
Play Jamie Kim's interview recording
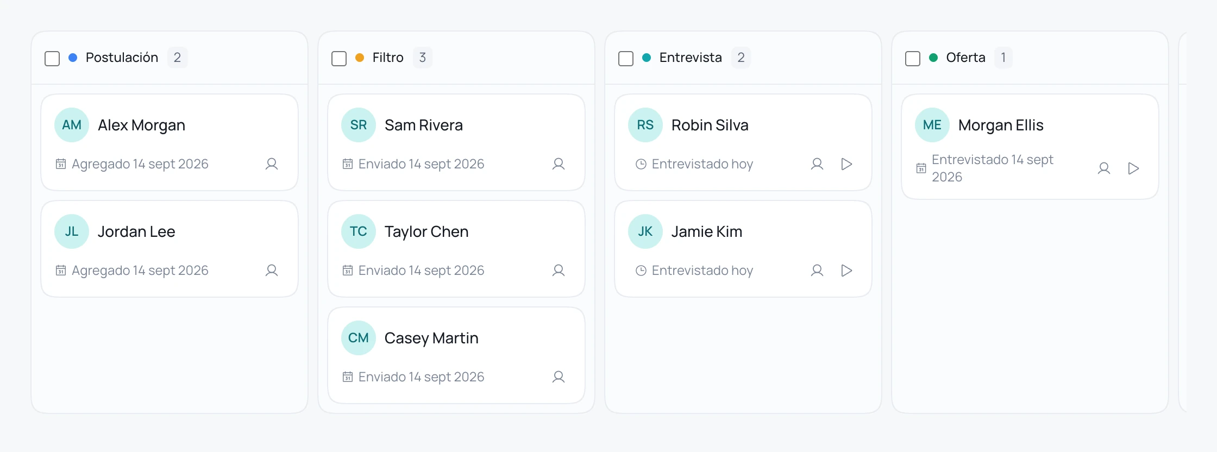point(846,271)
